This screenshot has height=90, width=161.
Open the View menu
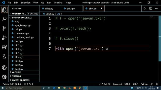click(x=36, y=3)
